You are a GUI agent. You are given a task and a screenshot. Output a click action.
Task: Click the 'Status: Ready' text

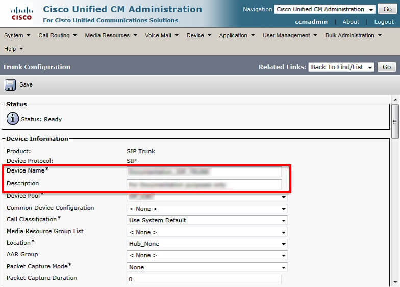tap(41, 119)
